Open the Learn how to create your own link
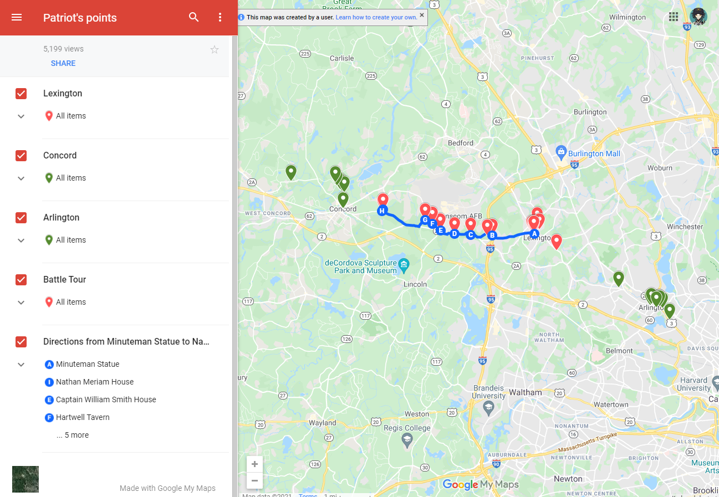This screenshot has width=719, height=497. tap(376, 17)
